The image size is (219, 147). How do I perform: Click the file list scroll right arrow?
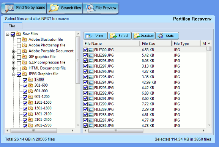coord(203,131)
